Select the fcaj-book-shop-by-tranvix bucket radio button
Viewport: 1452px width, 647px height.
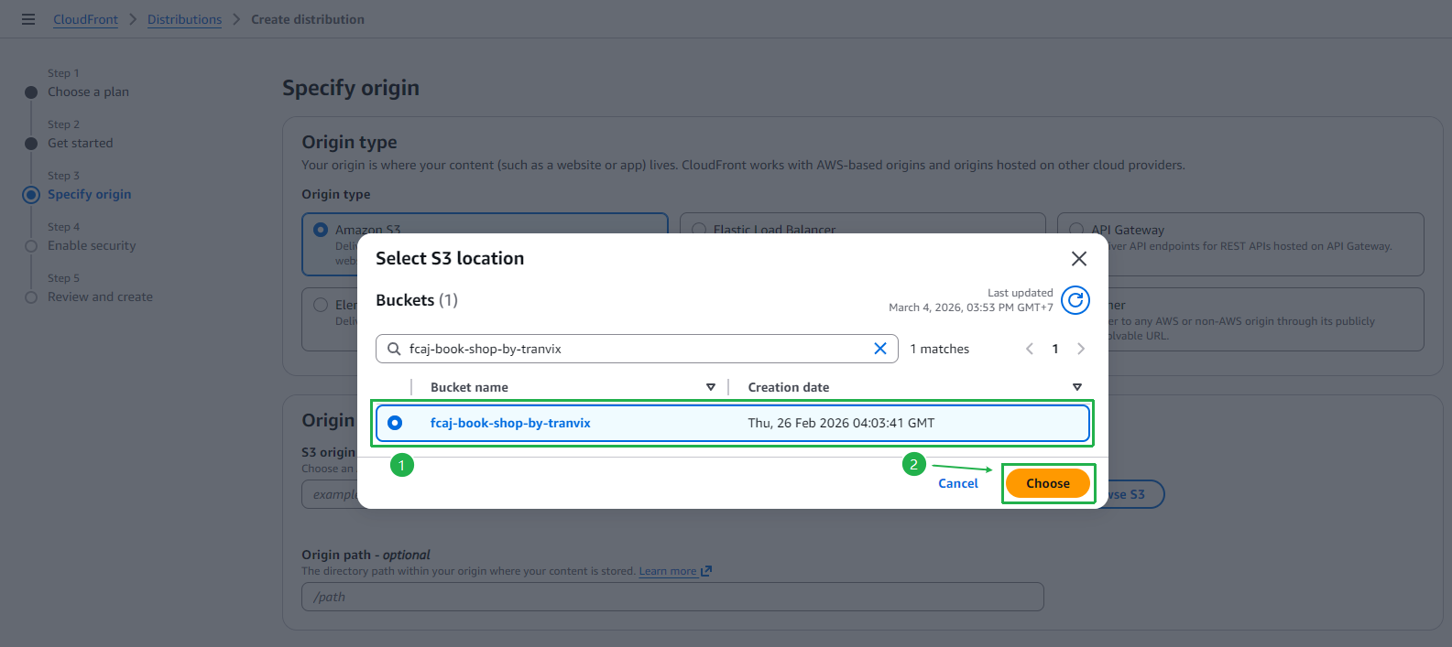(x=395, y=423)
